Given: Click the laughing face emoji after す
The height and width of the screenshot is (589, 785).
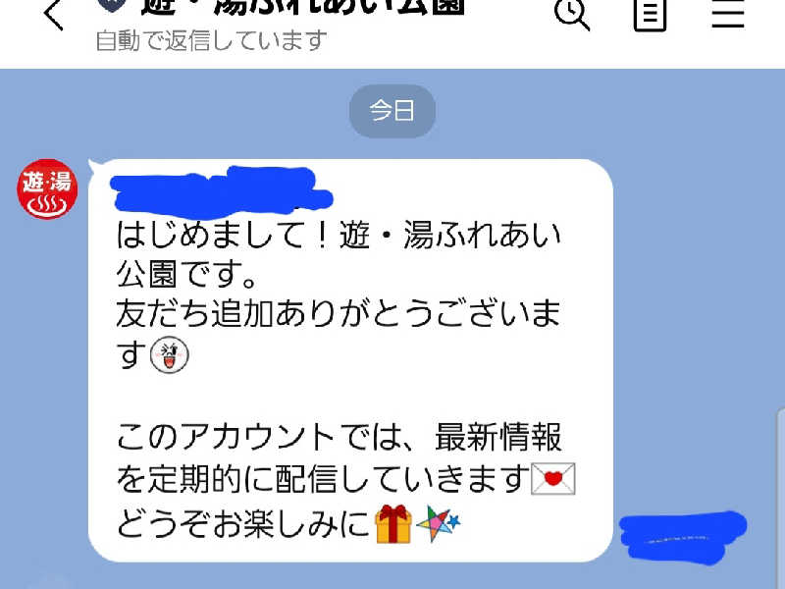Looking at the screenshot, I should [x=169, y=354].
